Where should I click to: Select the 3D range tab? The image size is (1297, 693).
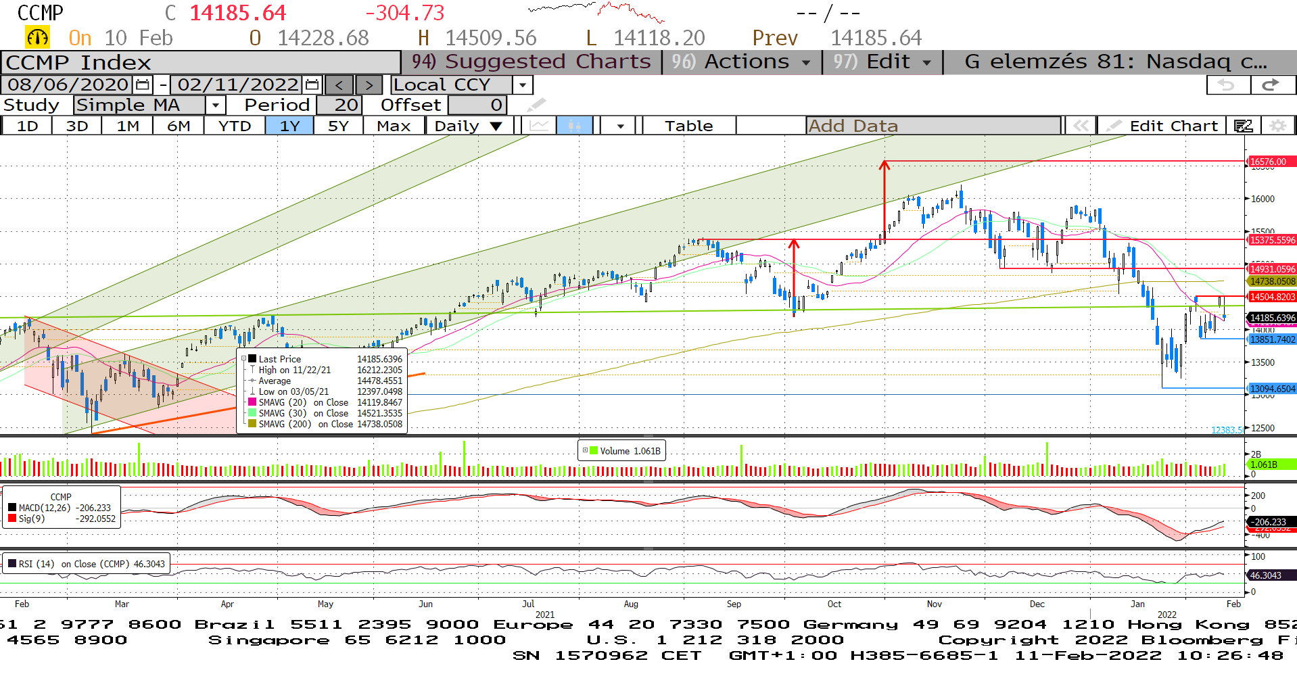tap(77, 126)
